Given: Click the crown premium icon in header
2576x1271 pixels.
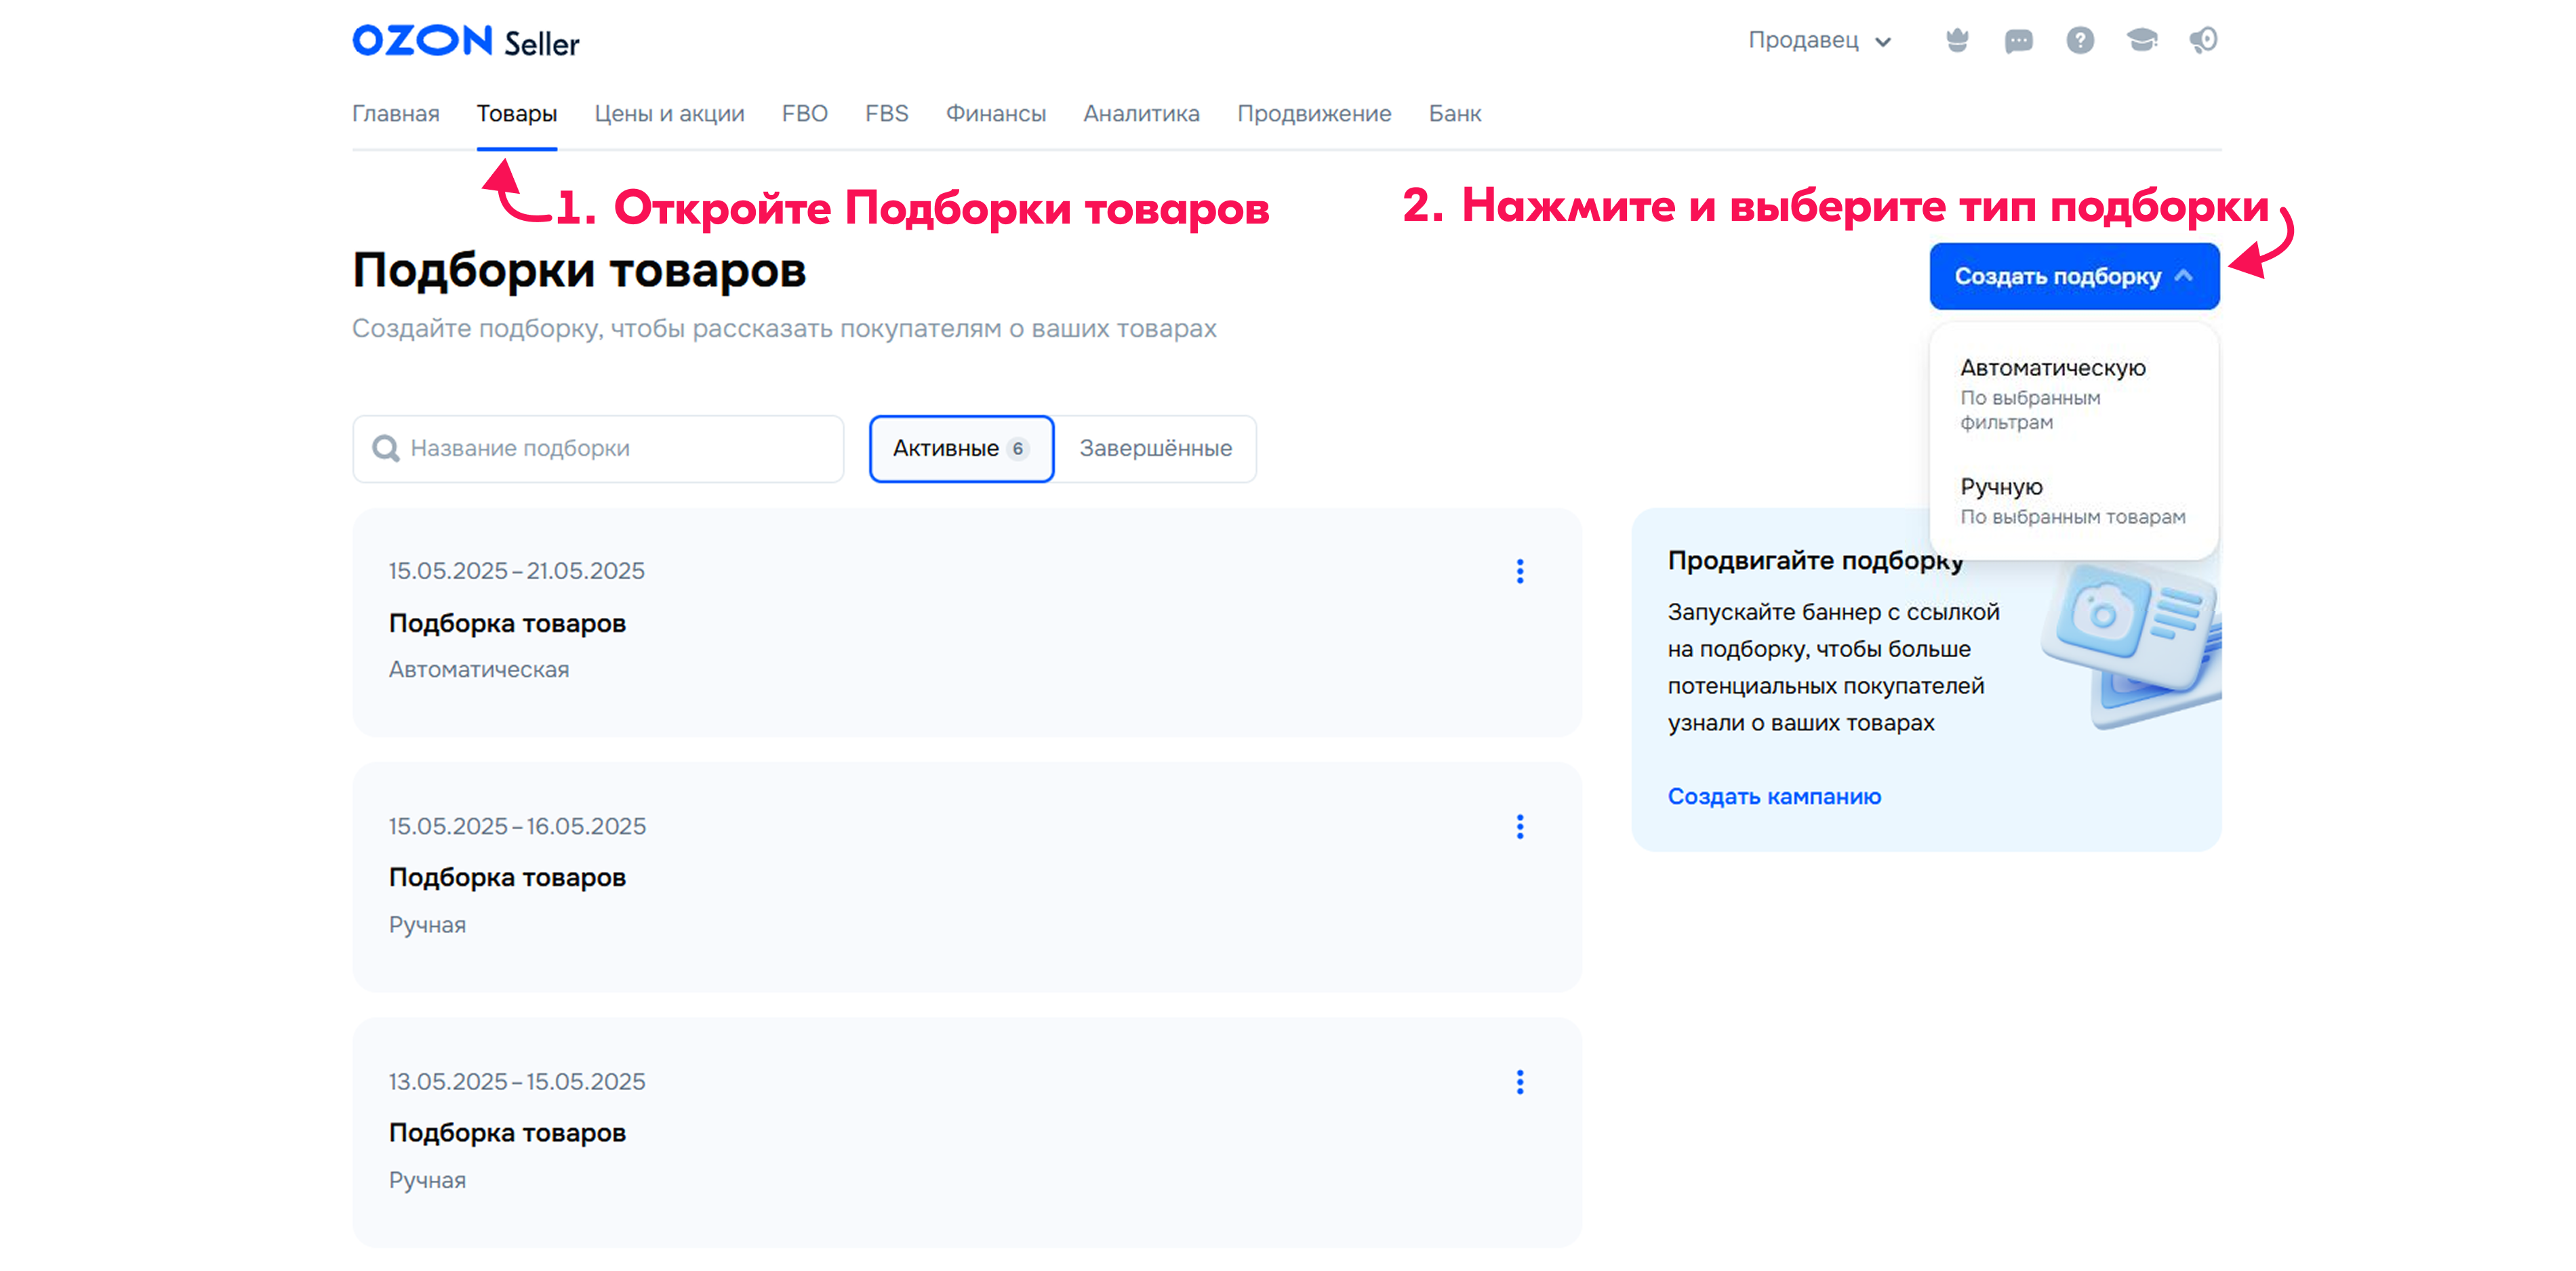Looking at the screenshot, I should (x=1957, y=40).
